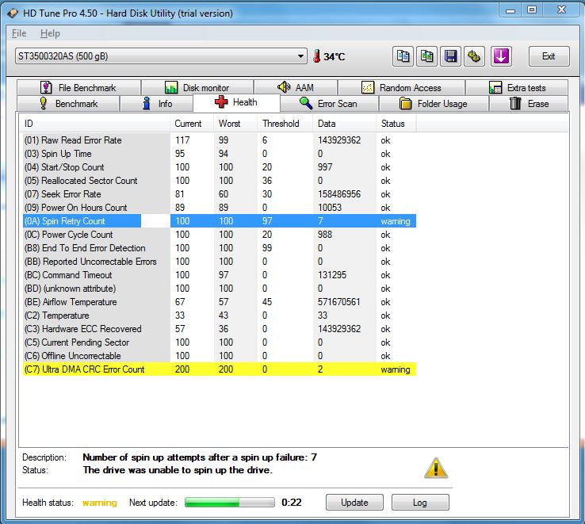This screenshot has height=524, width=585.
Task: Select the Command Timeout row
Action: point(220,275)
